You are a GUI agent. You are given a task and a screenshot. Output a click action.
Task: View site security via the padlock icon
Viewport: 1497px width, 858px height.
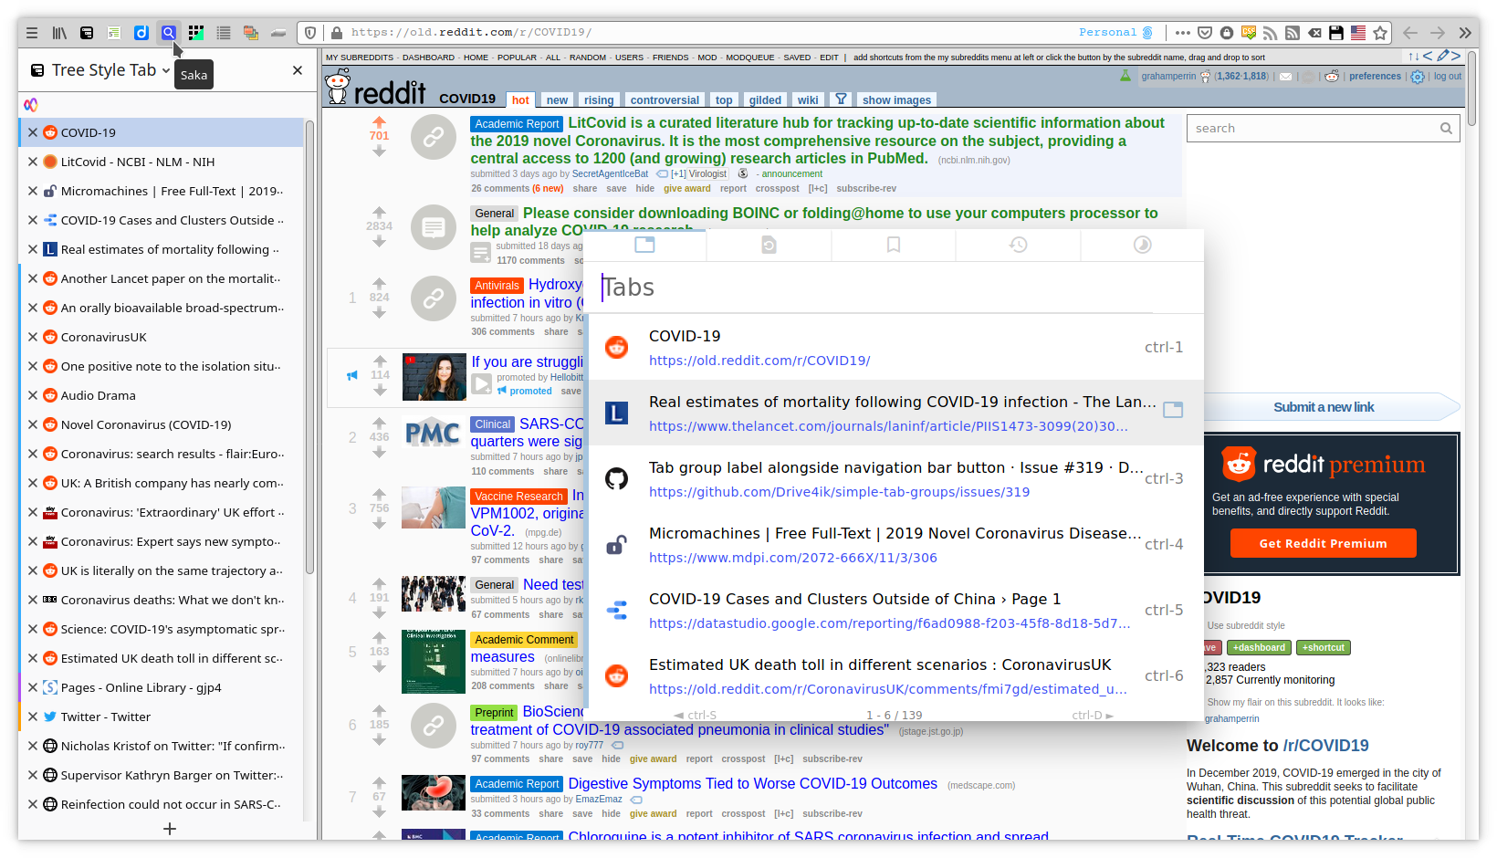[337, 33]
